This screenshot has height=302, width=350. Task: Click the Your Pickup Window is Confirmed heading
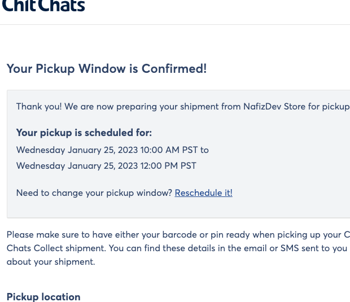pos(107,68)
